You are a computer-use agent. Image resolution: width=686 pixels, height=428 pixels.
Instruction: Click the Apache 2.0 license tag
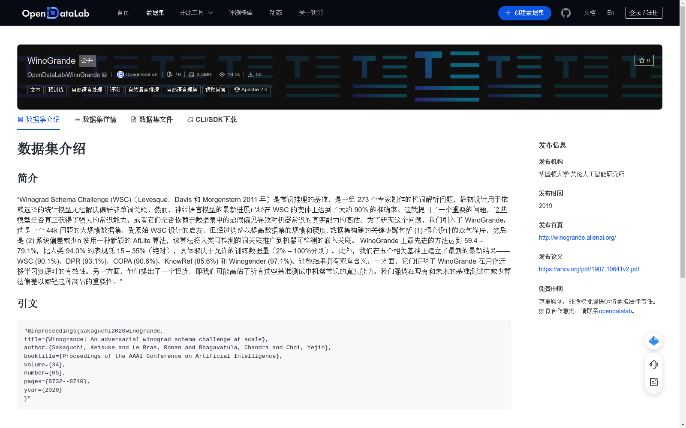[x=250, y=90]
